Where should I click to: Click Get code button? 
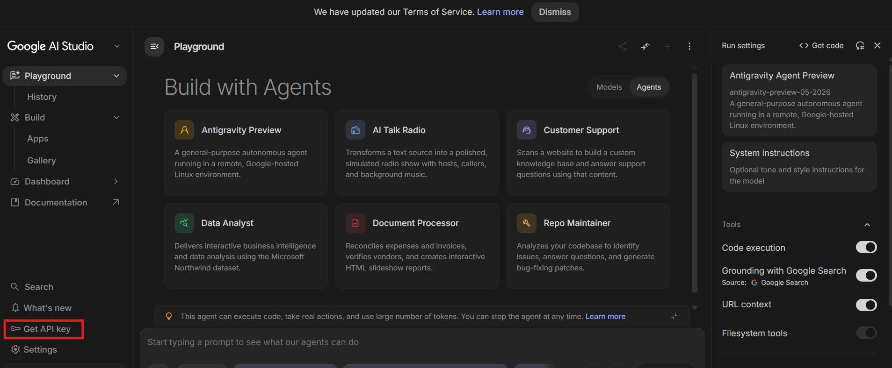pyautogui.click(x=821, y=45)
